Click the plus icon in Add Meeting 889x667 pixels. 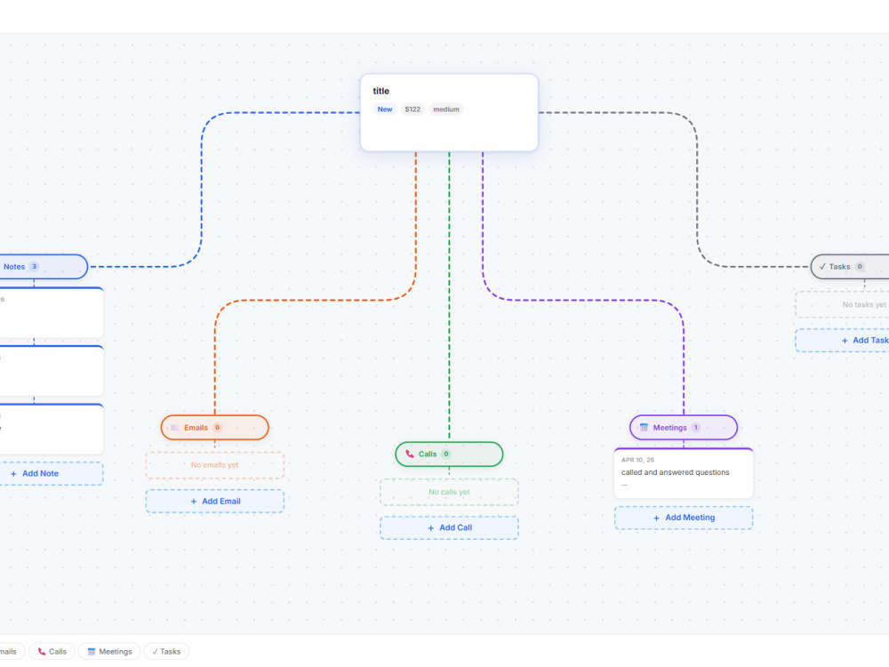pos(657,518)
